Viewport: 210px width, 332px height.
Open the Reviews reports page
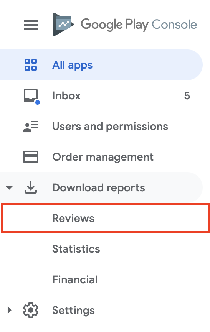pos(106,218)
